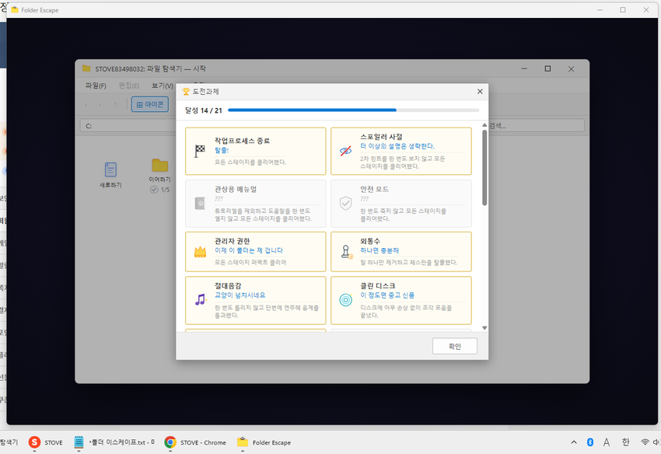Click the trophy icon in 도전과제 title

click(186, 92)
